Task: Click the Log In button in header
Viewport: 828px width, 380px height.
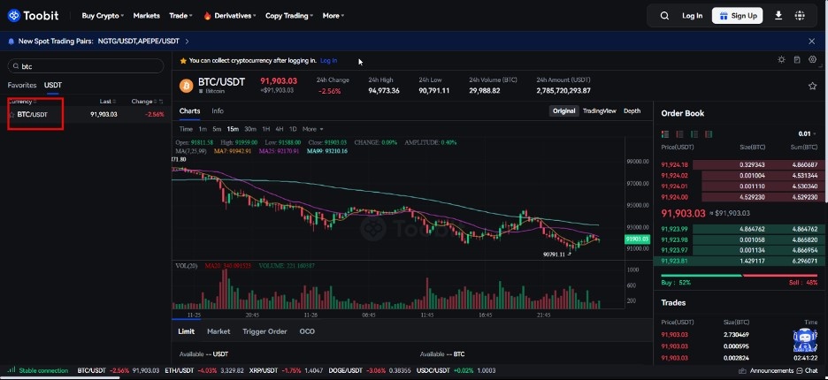Action: click(x=692, y=16)
